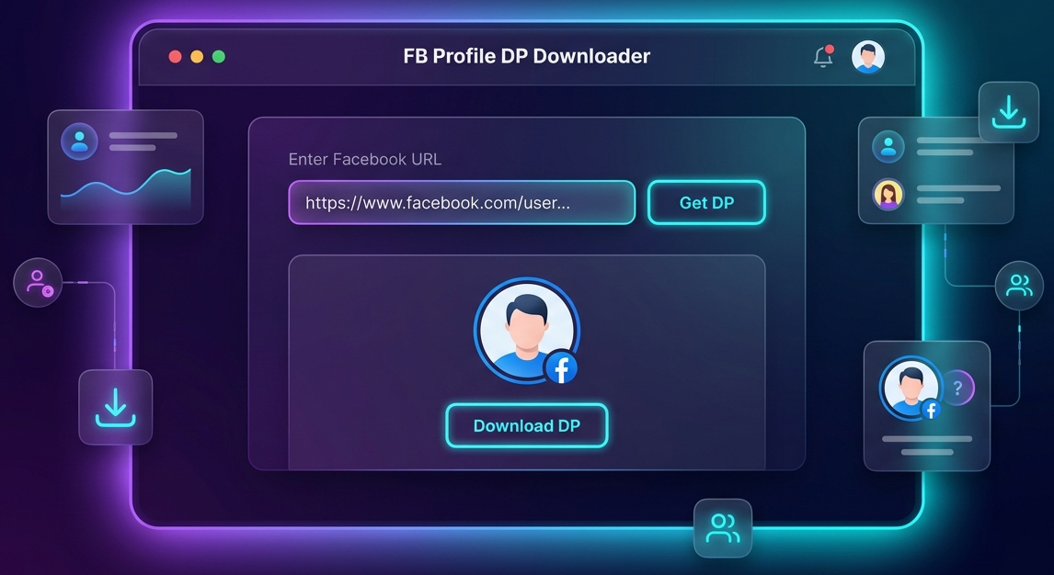
Task: Click the user settings circle icon on left
Action: 38,283
